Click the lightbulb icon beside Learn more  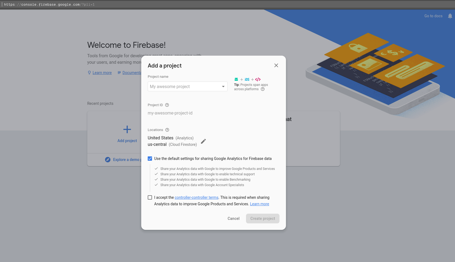[x=89, y=73]
